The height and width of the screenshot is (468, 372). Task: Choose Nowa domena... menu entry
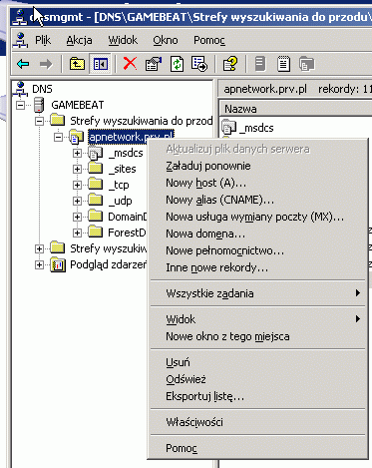tap(257, 234)
